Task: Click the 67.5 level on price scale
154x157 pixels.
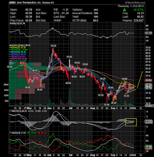Action: 148,50
